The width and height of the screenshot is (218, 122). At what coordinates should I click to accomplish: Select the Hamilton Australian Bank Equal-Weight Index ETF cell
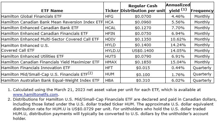[50, 80]
